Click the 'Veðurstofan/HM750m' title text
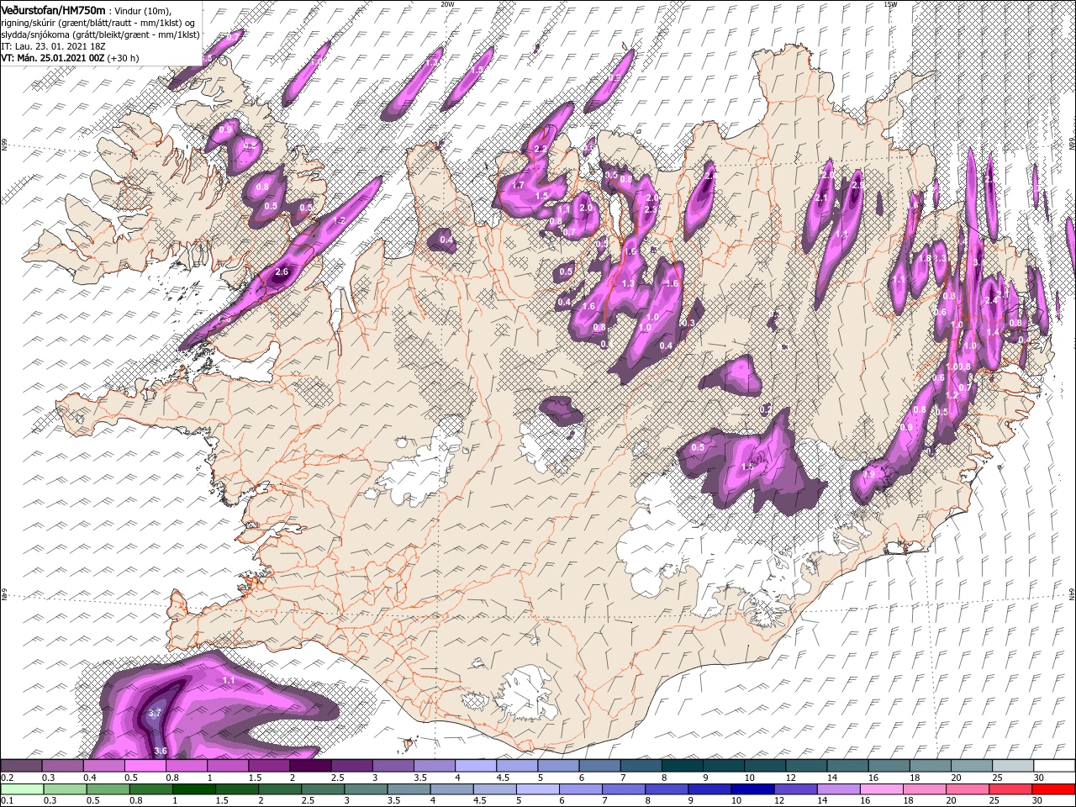The height and width of the screenshot is (807, 1076). click(53, 9)
